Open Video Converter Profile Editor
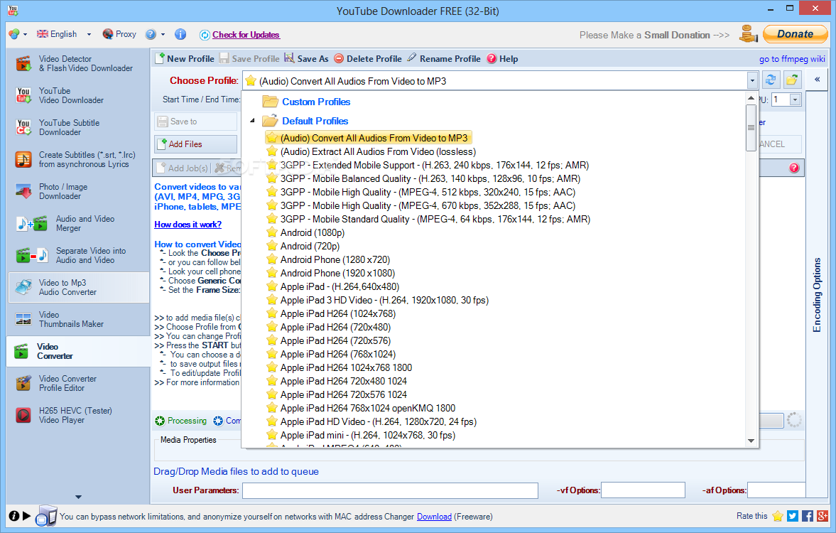The width and height of the screenshot is (836, 533). (78, 384)
